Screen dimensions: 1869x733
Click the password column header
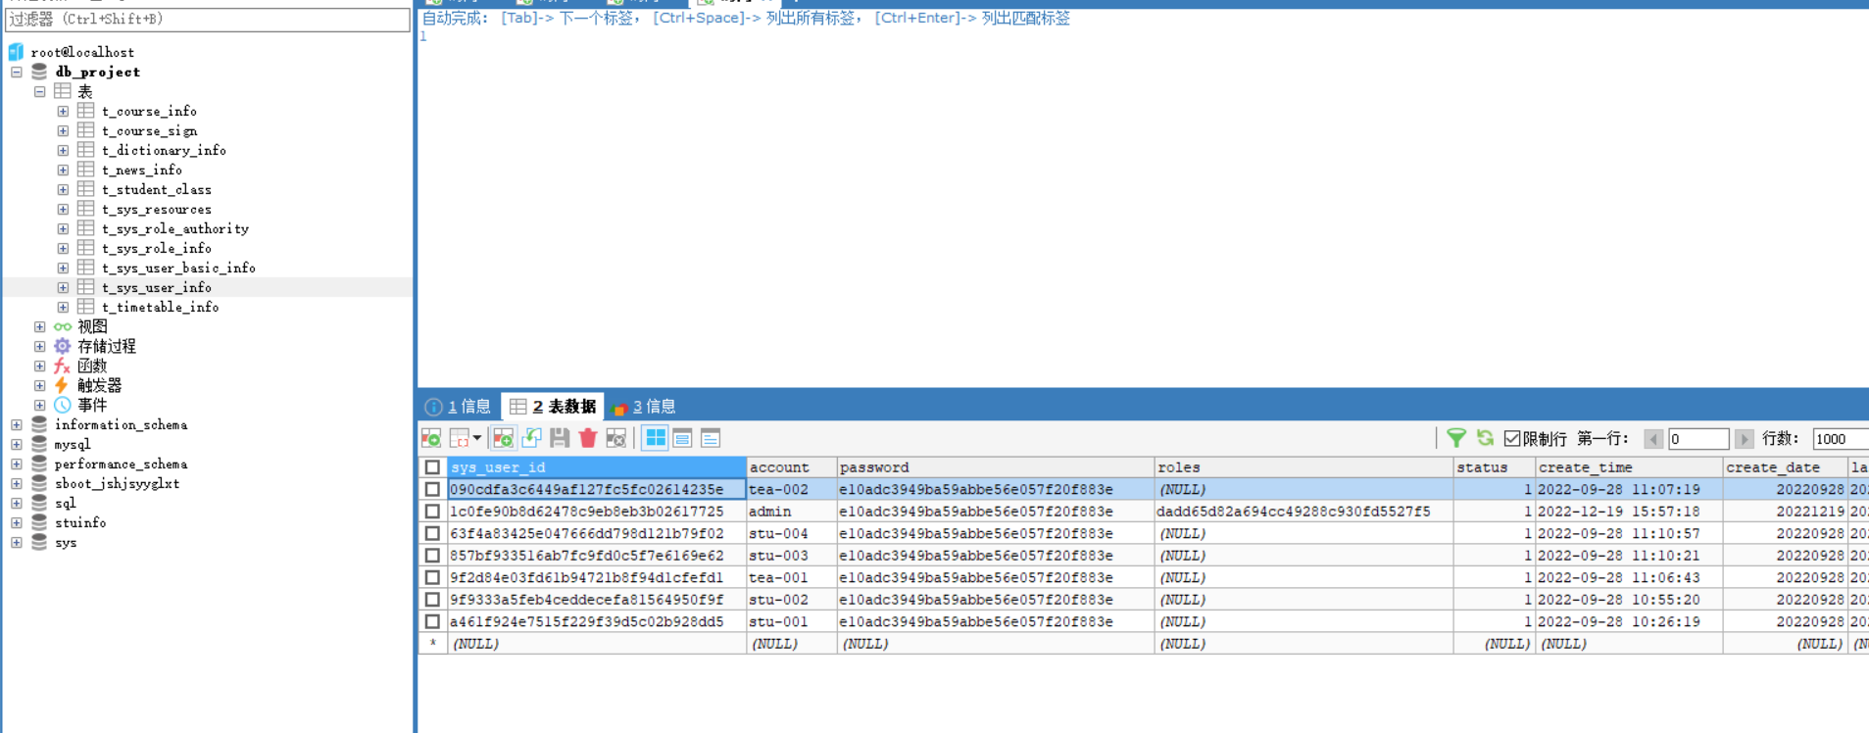tap(995, 467)
